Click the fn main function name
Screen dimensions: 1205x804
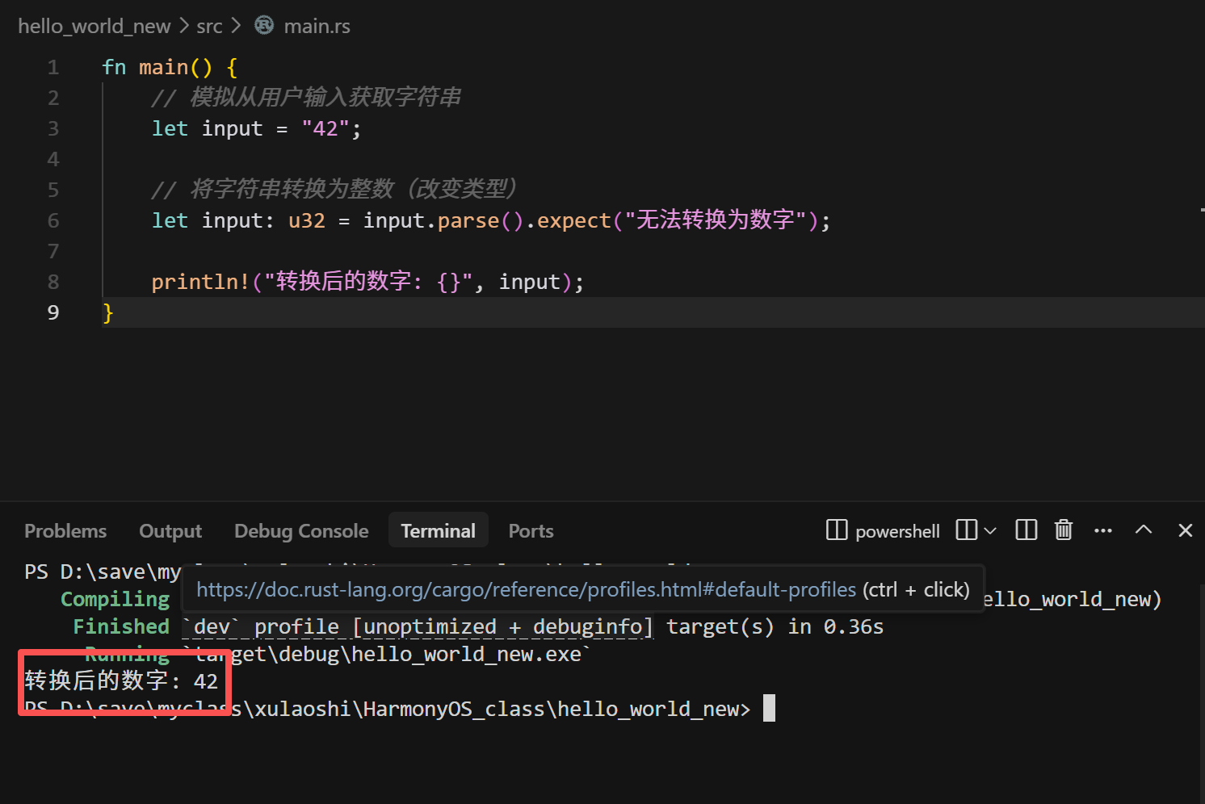click(163, 67)
